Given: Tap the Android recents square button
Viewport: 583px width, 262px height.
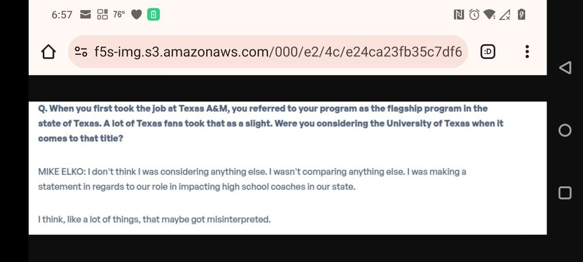Looking at the screenshot, I should coord(565,193).
